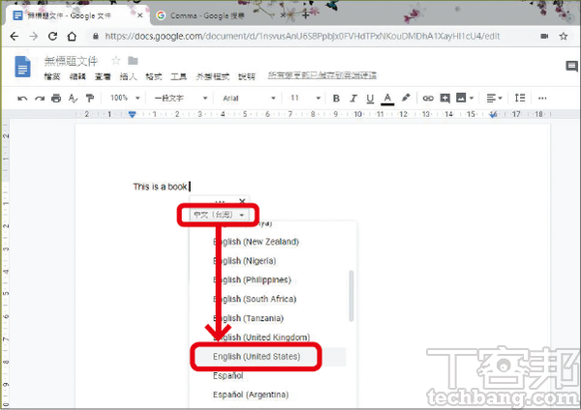
Task: Close the spell check popup
Action: point(242,201)
